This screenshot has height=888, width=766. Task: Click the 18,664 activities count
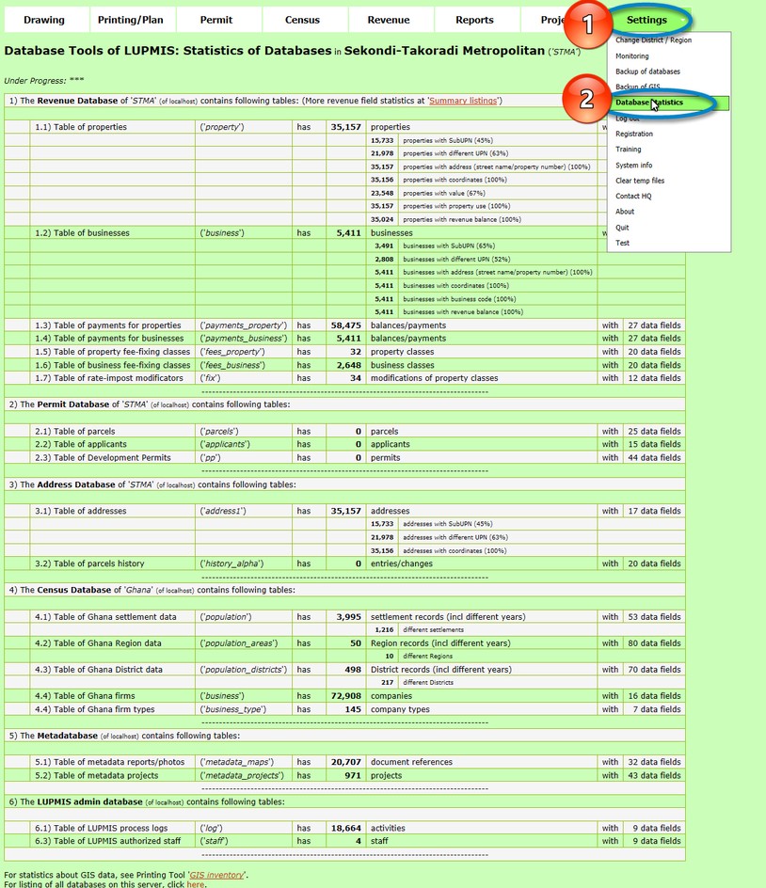click(345, 828)
